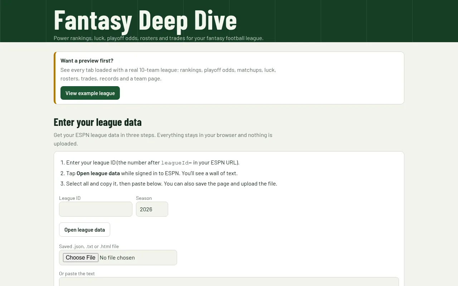Click the 'Want a preview first?' heading
Screen dimensions: 458x286
coord(87,61)
